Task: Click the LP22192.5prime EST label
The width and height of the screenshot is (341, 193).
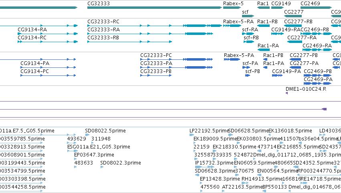Action: click(209, 131)
